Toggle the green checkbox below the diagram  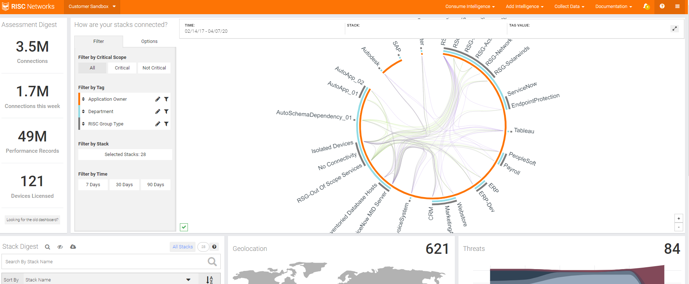tap(184, 227)
